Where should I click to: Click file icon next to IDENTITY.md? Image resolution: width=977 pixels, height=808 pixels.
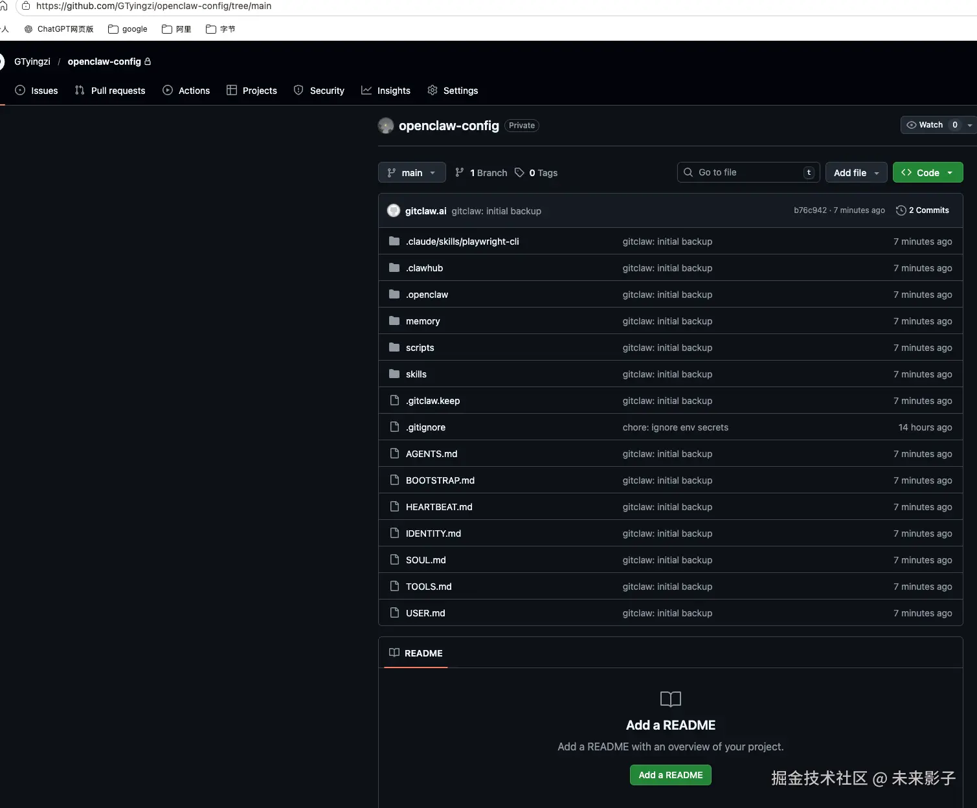[x=394, y=533]
